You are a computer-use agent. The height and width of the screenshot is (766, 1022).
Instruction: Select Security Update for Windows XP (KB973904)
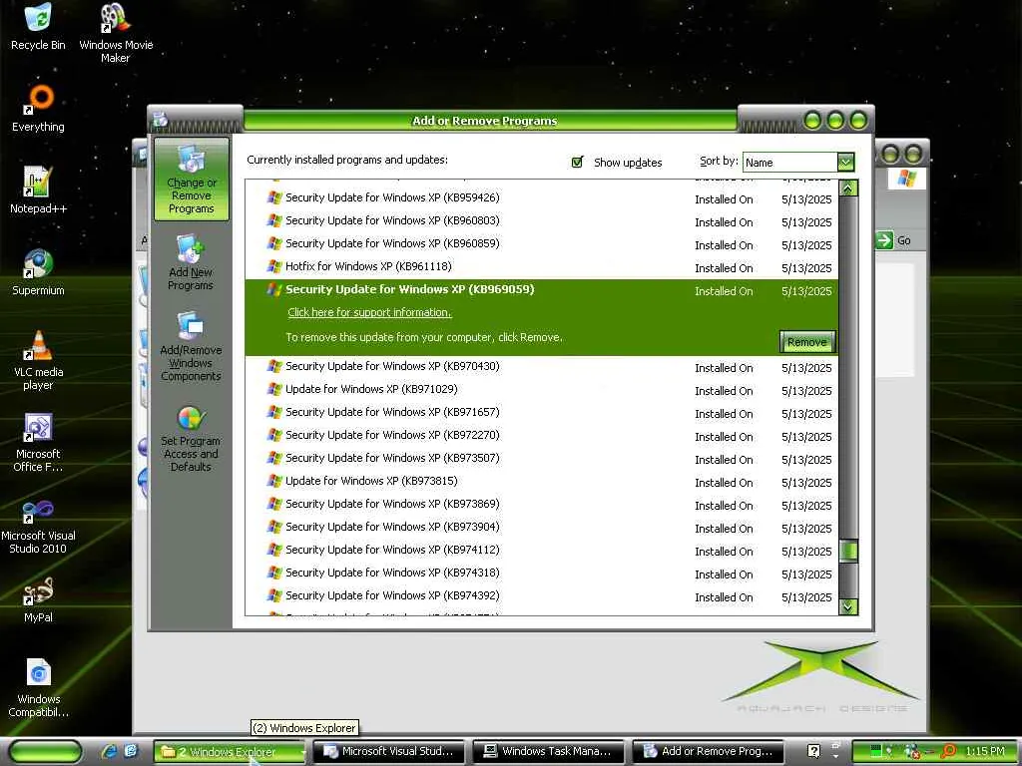(x=541, y=527)
